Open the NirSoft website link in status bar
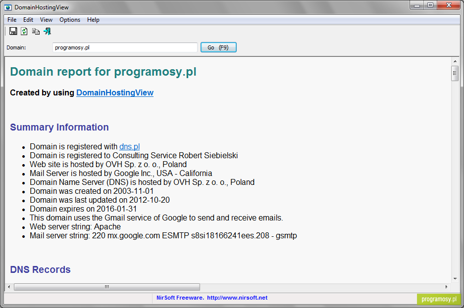464x308 pixels. (237, 298)
